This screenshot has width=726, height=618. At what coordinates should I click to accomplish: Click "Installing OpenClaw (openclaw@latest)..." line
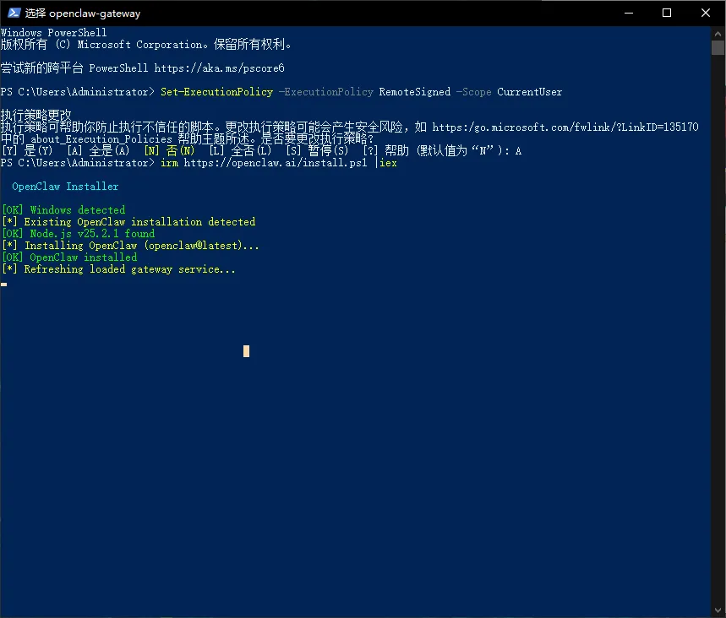130,246
